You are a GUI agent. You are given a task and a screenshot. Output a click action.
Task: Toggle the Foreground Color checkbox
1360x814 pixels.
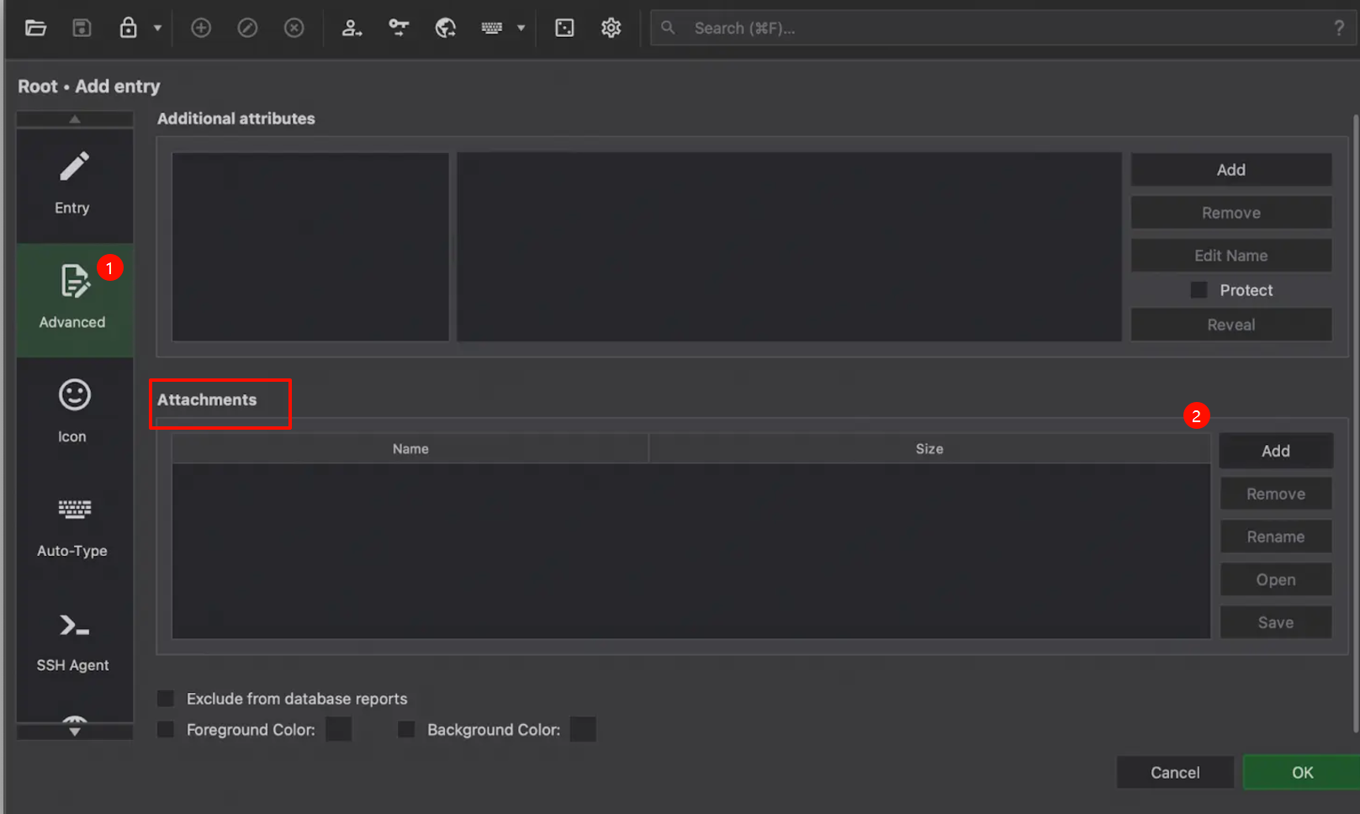167,729
